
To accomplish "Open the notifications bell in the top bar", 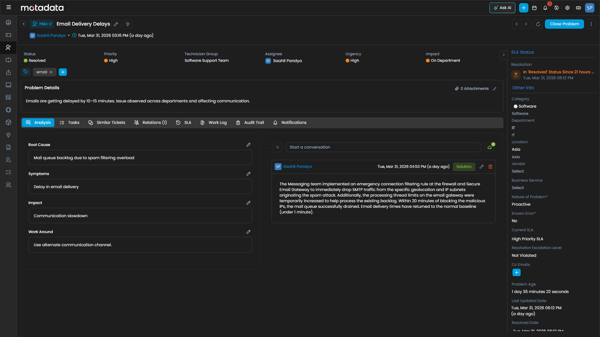I will [545, 8].
